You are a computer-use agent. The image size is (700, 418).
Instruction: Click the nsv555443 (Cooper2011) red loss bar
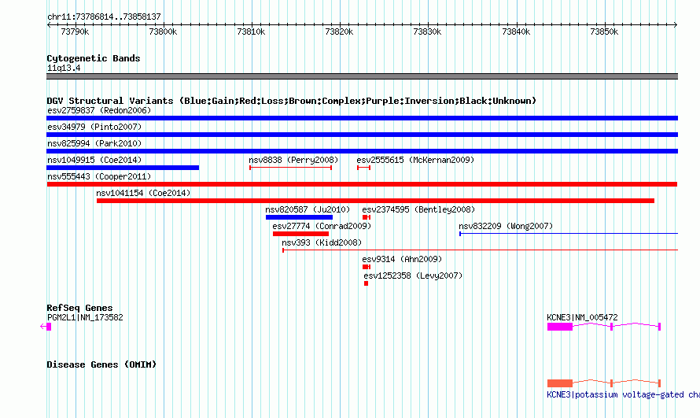[362, 184]
